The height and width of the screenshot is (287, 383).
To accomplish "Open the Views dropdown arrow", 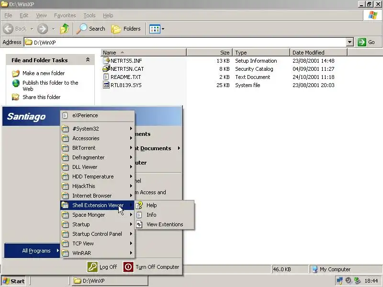I will [163, 29].
